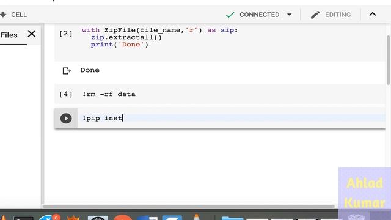Click the vertical notebook scrollbar

click(388, 61)
